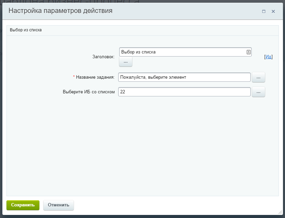Close the dialog with the X icon
285x218 pixels.
(x=273, y=11)
